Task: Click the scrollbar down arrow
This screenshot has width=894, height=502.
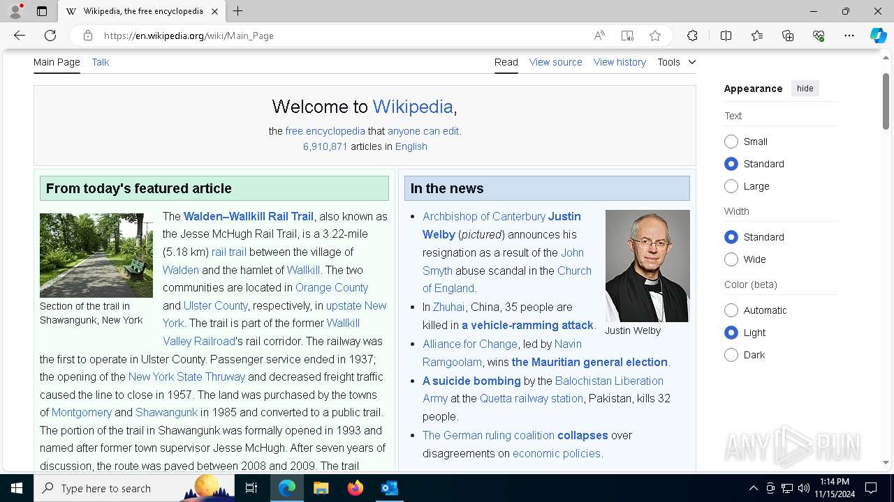Action: [x=886, y=462]
